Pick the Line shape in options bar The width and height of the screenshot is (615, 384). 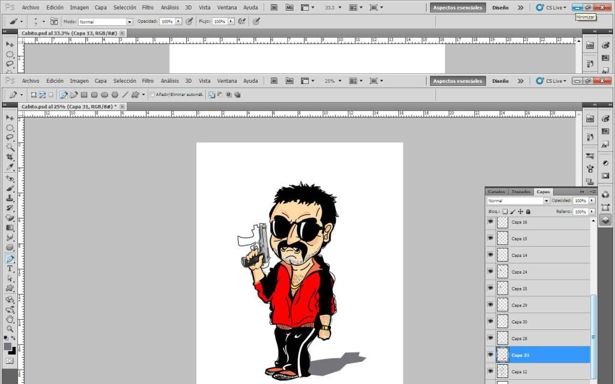pos(125,94)
